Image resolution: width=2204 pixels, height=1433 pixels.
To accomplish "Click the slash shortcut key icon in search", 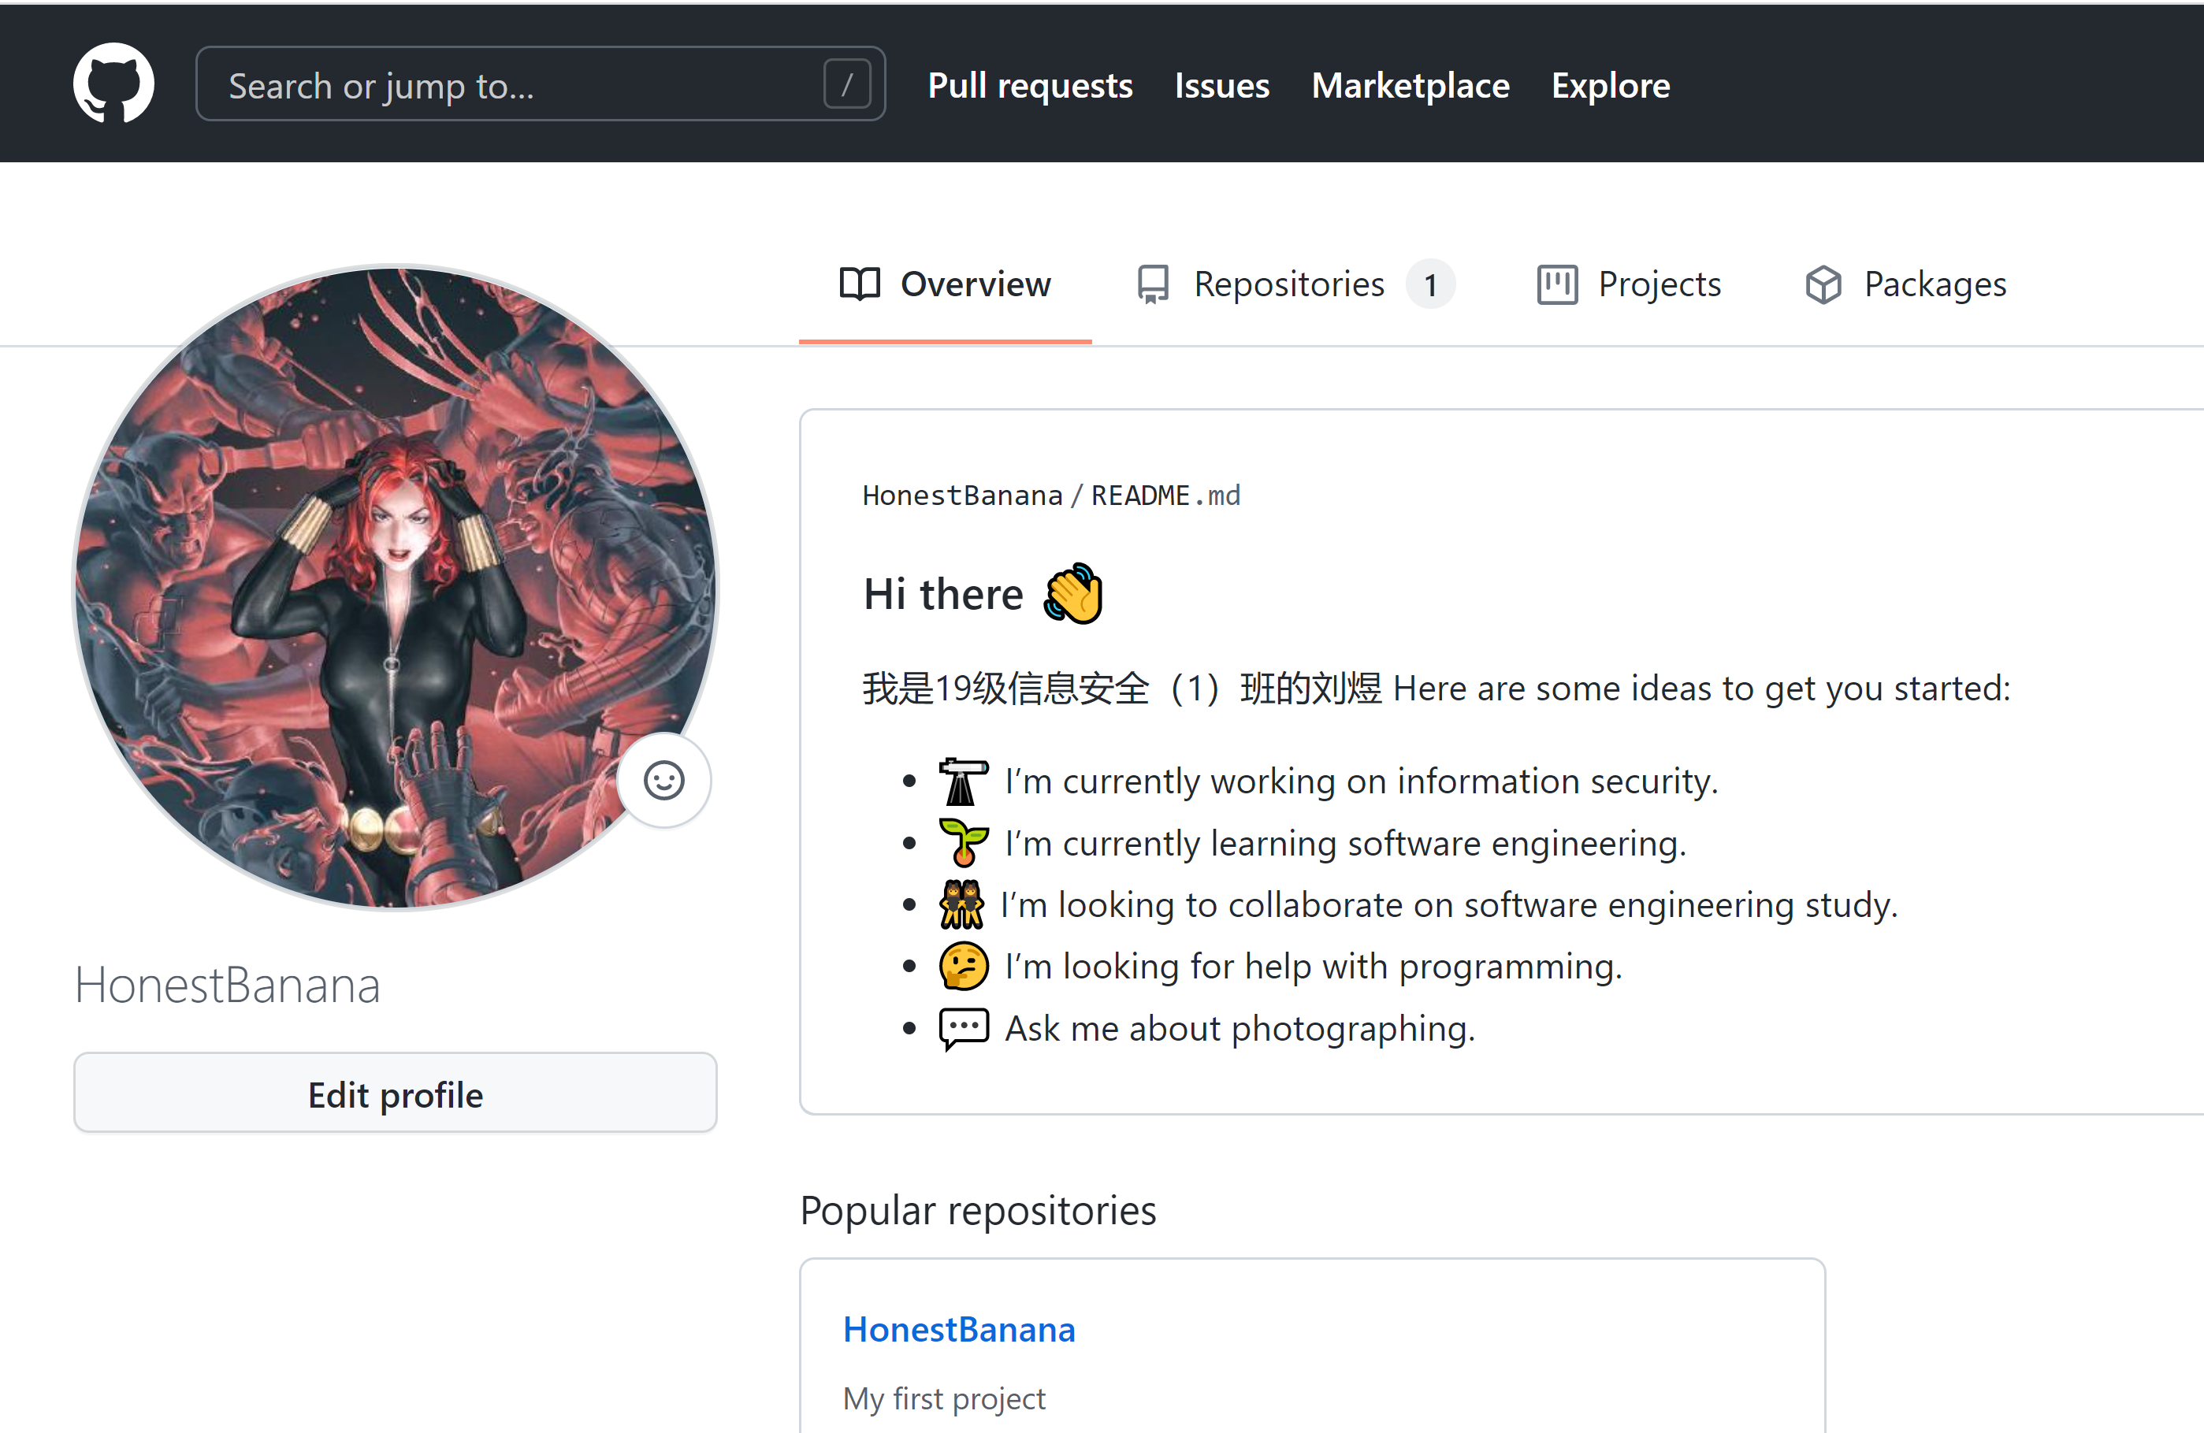I will [x=846, y=85].
